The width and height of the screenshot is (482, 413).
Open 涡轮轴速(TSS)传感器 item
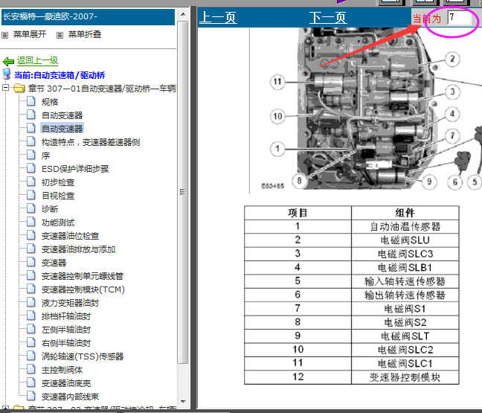[x=83, y=356]
